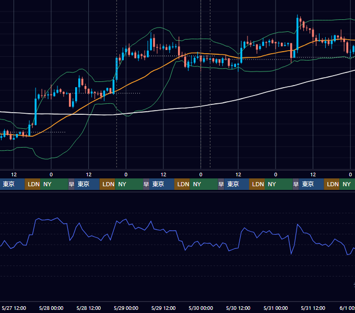Select the NY session block starting 5/30

coord(278,184)
